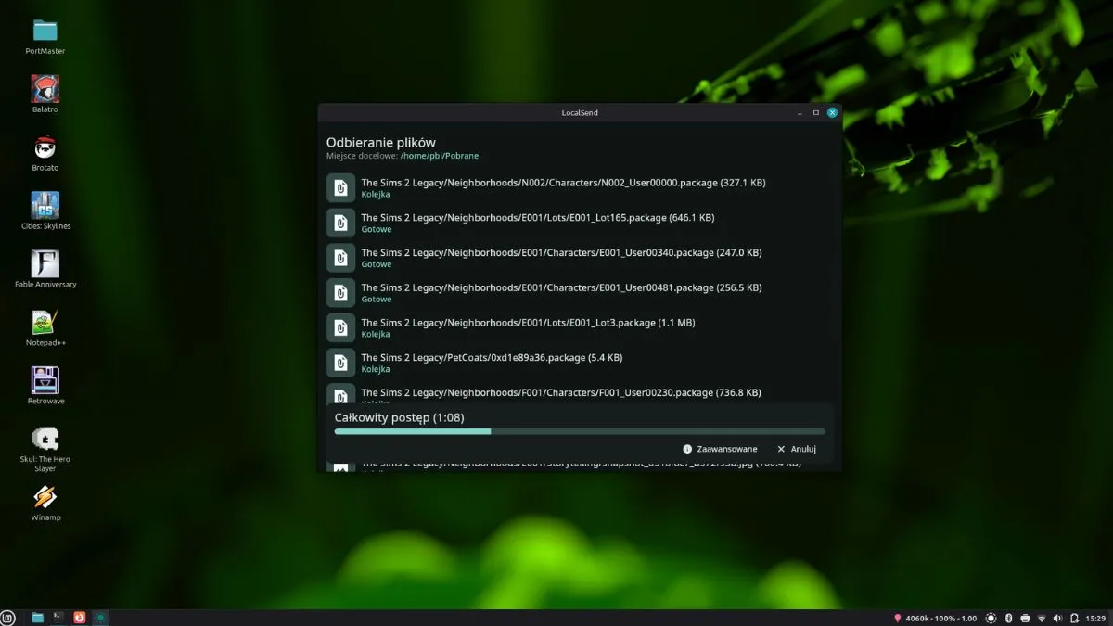Click file icon for 0xd1e89a36.package
Viewport: 1113px width, 626px height.
coord(340,363)
